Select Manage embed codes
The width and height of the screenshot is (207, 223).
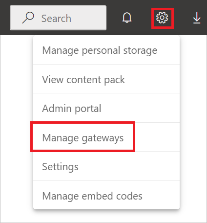click(x=106, y=196)
